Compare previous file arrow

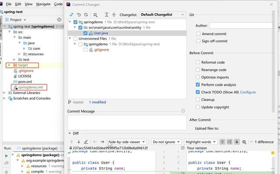click(x=95, y=142)
